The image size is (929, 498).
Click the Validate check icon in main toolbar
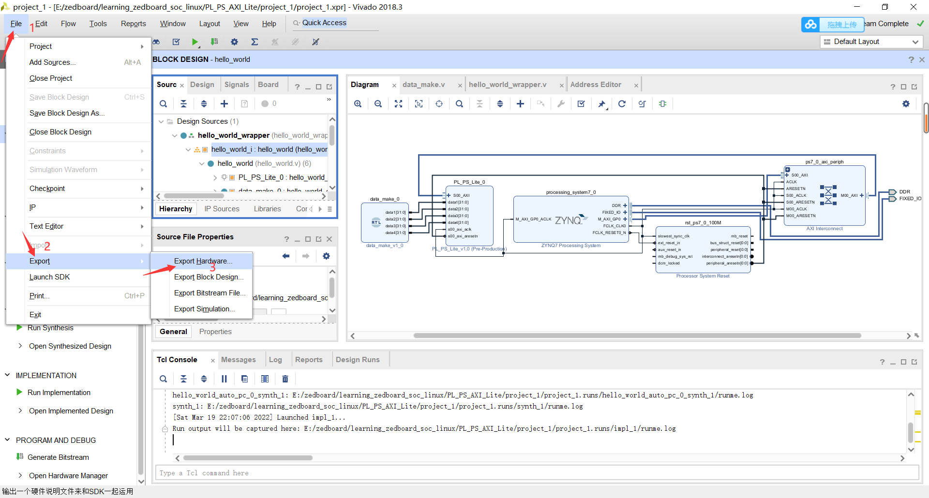176,42
